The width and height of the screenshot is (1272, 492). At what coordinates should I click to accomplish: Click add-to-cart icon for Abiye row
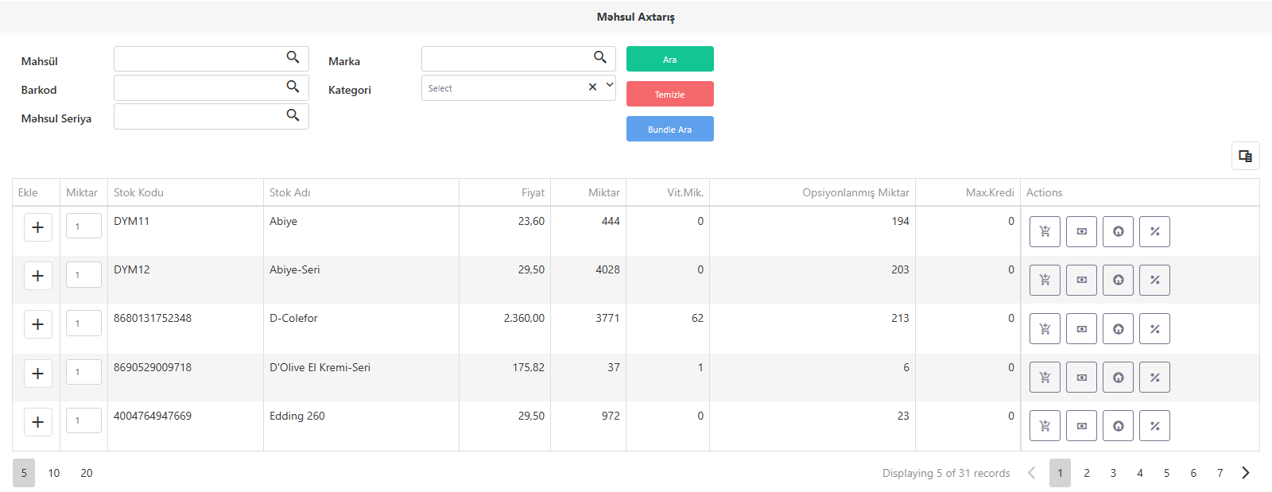tap(1045, 231)
